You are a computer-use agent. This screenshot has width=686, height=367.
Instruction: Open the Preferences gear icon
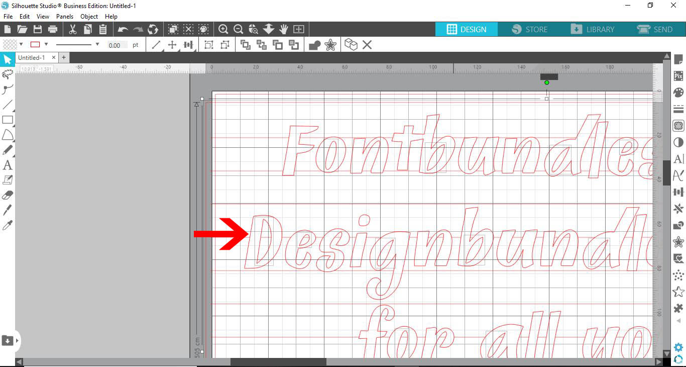pyautogui.click(x=678, y=347)
